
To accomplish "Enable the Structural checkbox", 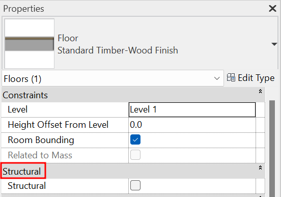I will click(135, 185).
